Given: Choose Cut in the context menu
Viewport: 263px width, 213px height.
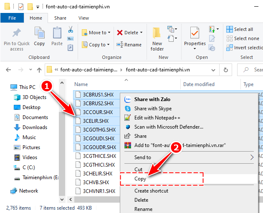Looking at the screenshot, I should pyautogui.click(x=189, y=170).
